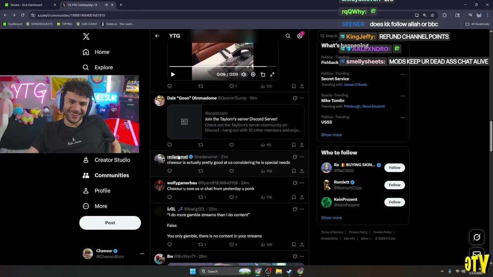Open SONGREQUESTS bookmark
This screenshot has height=277, width=493.
(40, 24)
